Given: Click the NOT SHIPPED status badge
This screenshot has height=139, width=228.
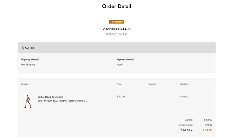Looking at the screenshot, I should pyautogui.click(x=117, y=22).
